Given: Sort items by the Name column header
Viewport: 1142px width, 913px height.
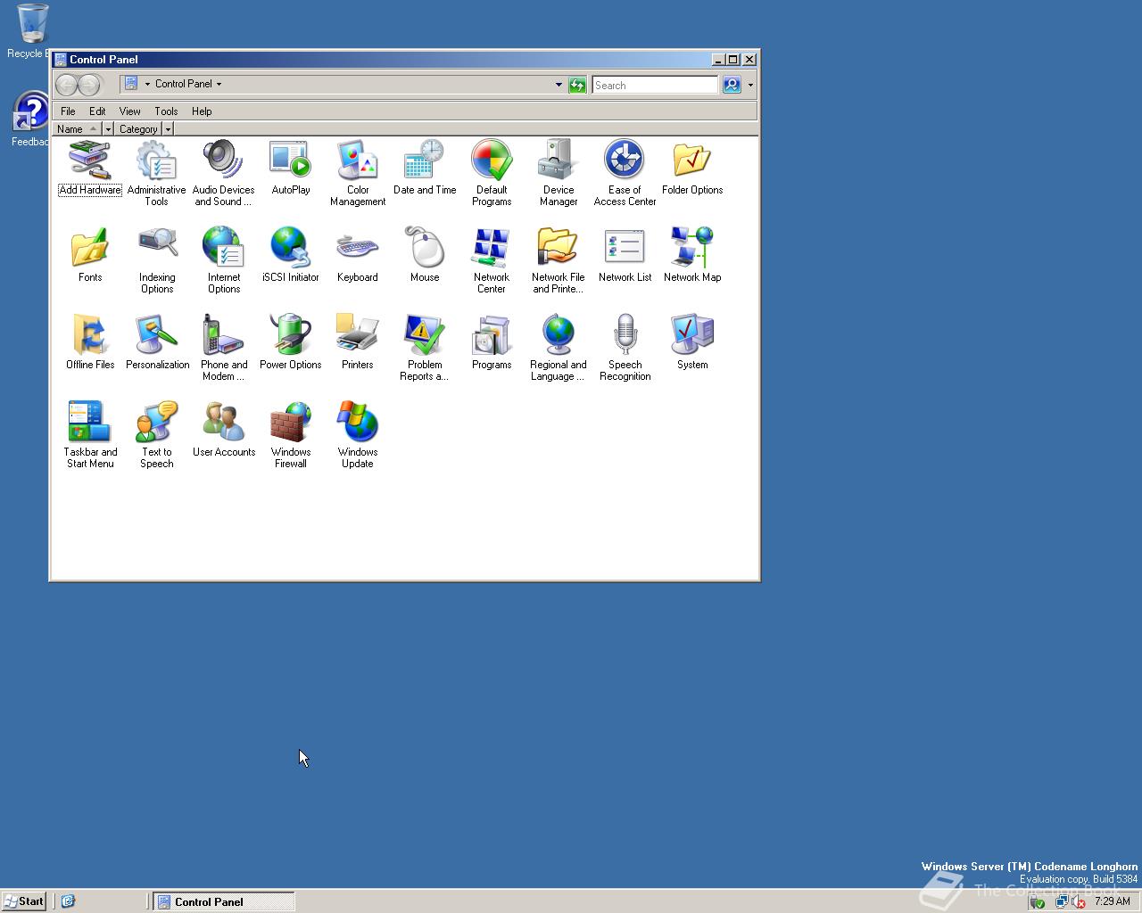Looking at the screenshot, I should pos(77,129).
